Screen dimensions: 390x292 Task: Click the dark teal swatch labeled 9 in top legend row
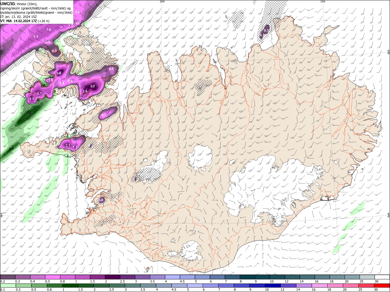[x=247, y=277]
